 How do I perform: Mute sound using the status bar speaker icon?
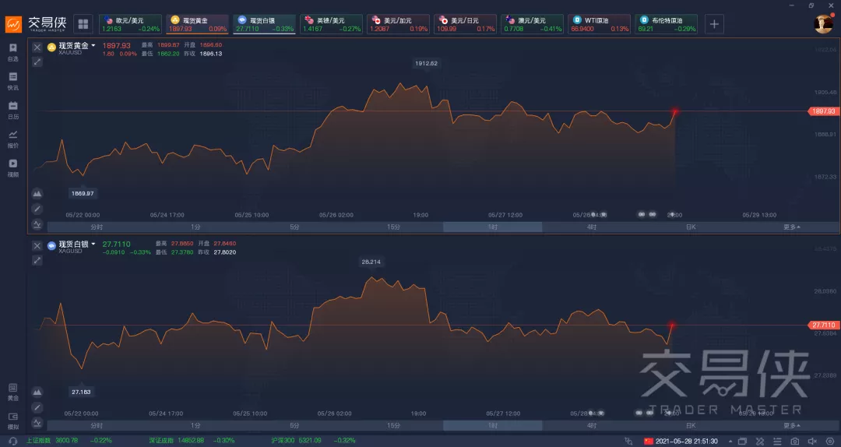[812, 441]
